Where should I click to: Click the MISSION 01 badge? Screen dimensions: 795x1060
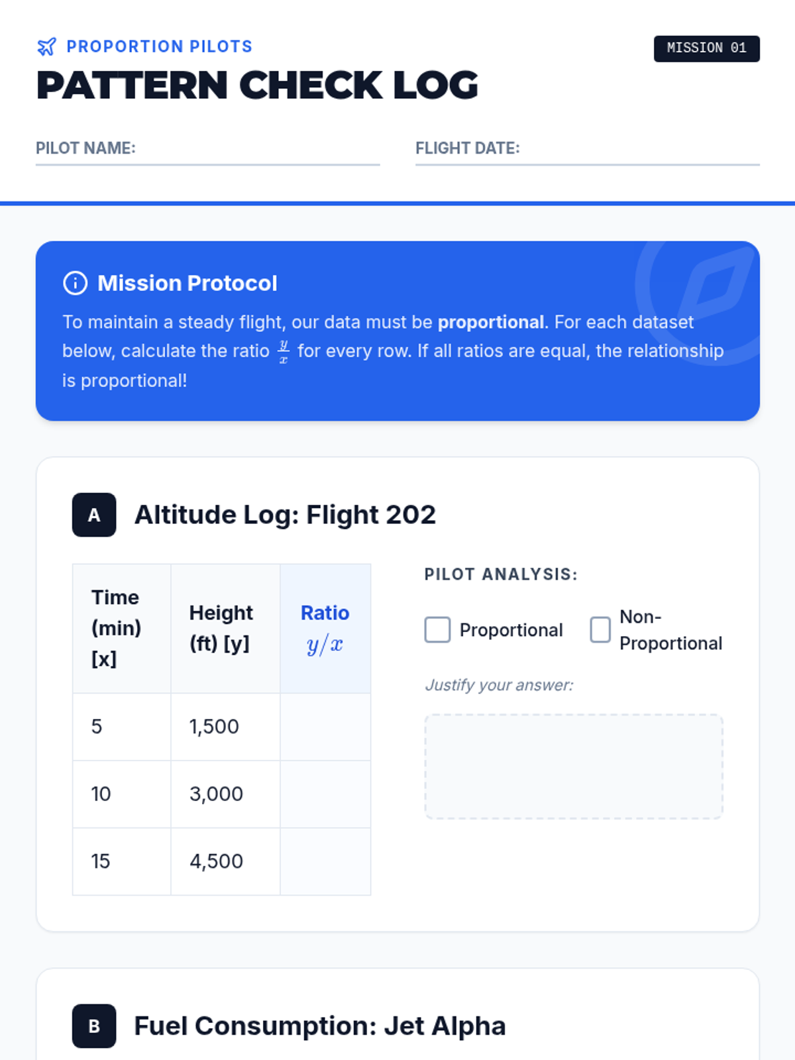(706, 48)
